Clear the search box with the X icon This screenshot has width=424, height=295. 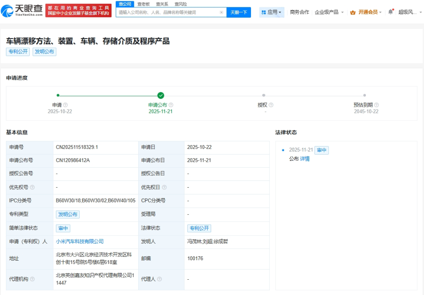(x=221, y=12)
